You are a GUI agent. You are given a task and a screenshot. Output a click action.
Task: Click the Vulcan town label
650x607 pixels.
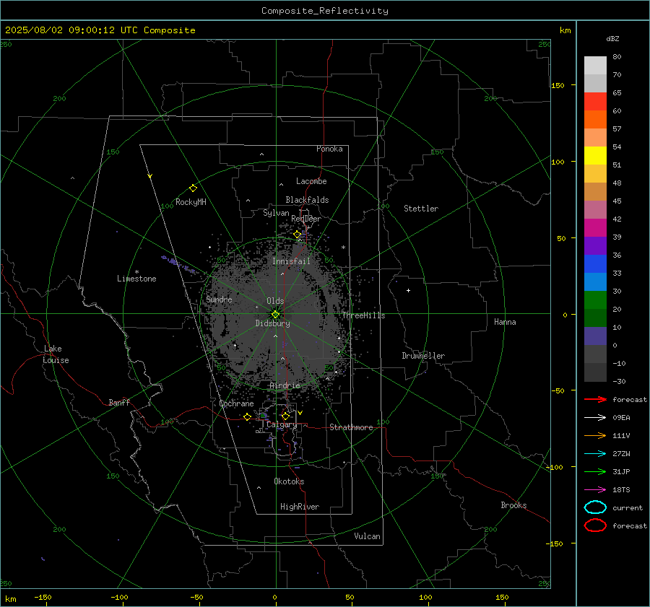tap(367, 536)
